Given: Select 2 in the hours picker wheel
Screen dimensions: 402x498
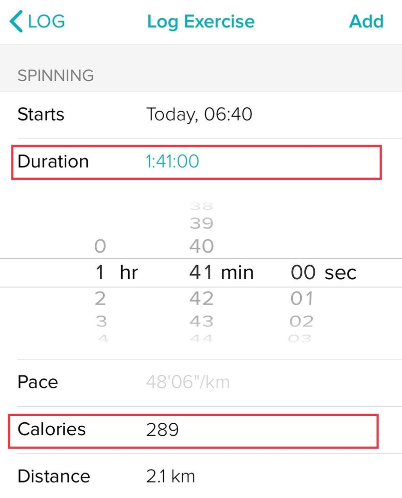Looking at the screenshot, I should point(100,299).
